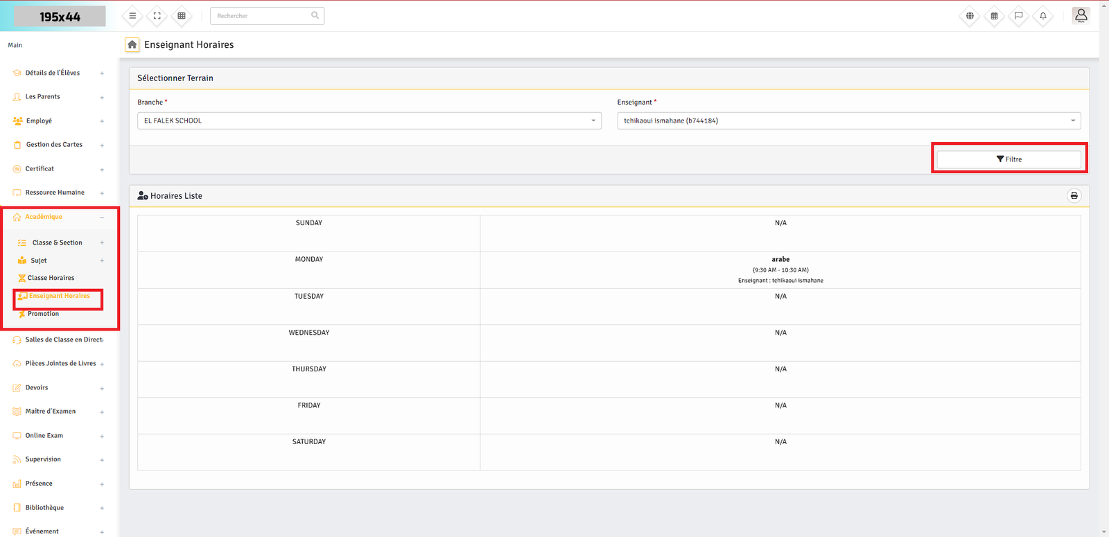This screenshot has width=1109, height=537.
Task: Focus the Rechercher search field
Action: tap(262, 16)
